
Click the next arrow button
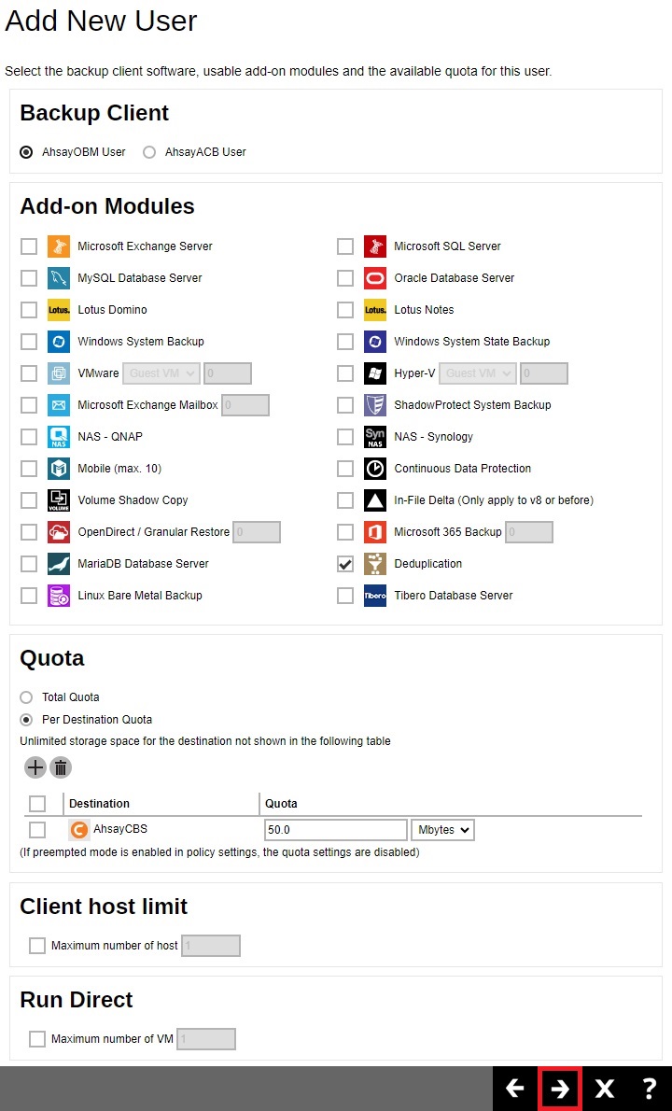coord(560,1089)
